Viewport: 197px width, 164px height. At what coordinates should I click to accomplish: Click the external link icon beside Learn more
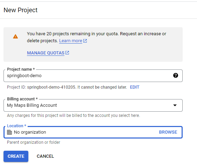[85, 41]
